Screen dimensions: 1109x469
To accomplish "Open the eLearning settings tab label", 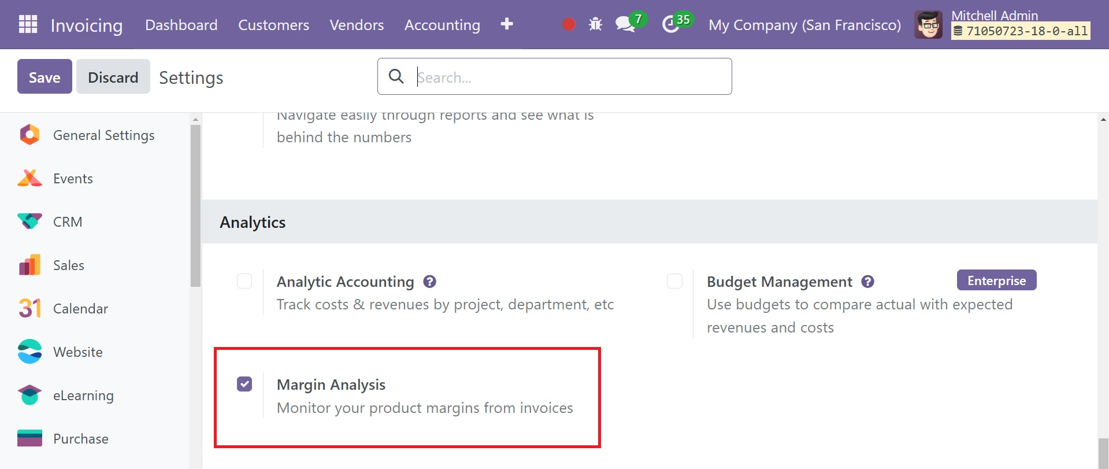I will point(83,396).
